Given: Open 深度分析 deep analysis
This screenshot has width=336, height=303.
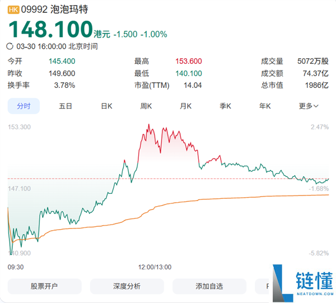Looking at the screenshot, I should click(127, 286).
